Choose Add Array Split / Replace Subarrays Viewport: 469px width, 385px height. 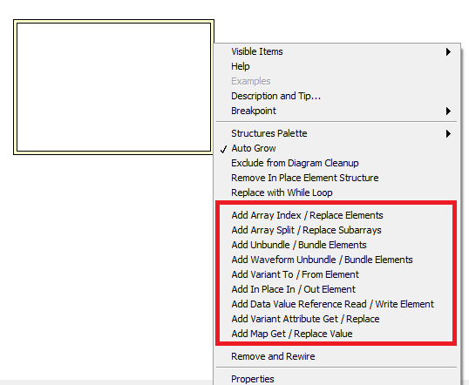click(x=336, y=230)
